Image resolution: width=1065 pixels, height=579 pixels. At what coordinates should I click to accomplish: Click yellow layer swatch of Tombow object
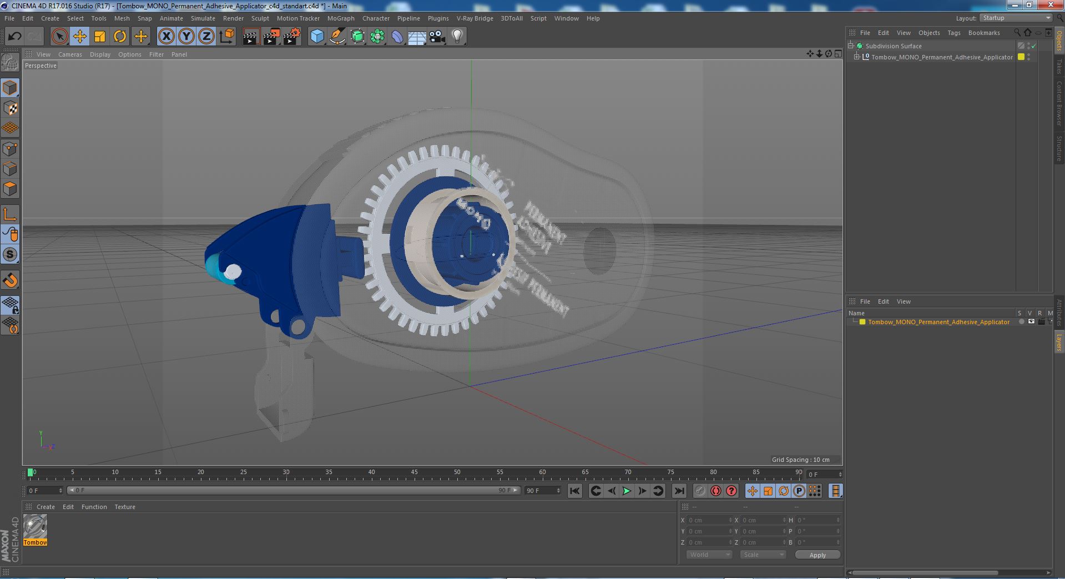click(1021, 57)
